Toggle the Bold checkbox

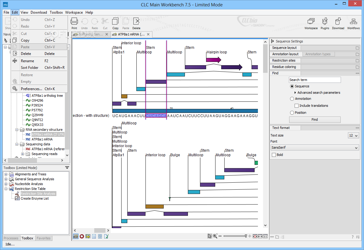pos(274,155)
